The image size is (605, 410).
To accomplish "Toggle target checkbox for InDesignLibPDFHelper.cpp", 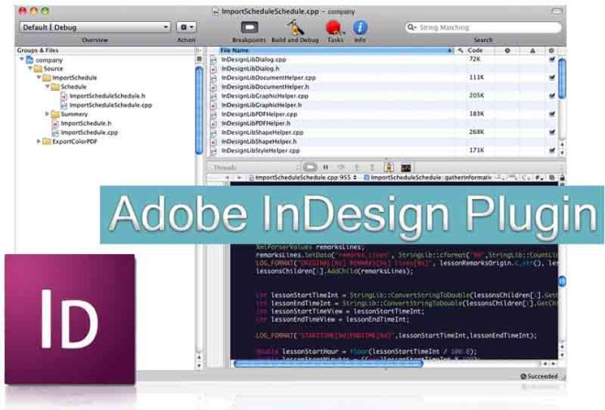I will tap(552, 114).
